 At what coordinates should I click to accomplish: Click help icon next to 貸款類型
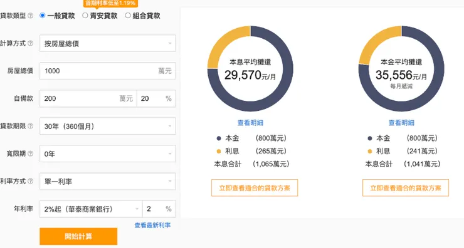30,16
